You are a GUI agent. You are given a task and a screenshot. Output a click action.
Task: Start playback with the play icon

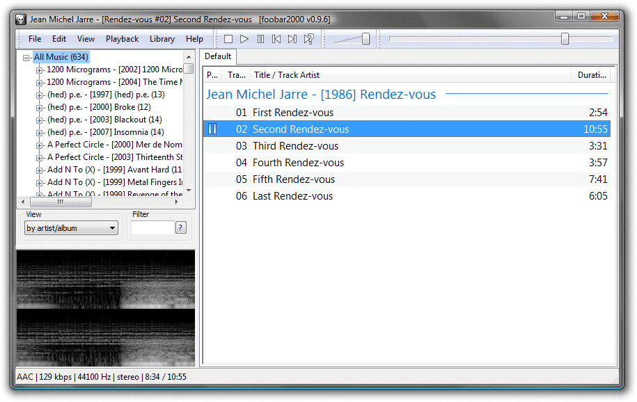(x=244, y=39)
